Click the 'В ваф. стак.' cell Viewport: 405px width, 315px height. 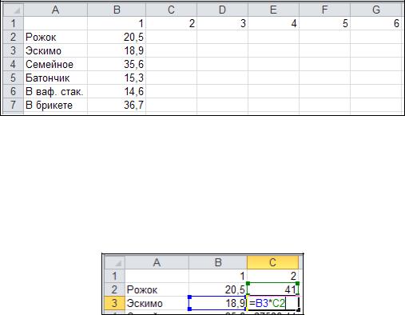point(55,91)
